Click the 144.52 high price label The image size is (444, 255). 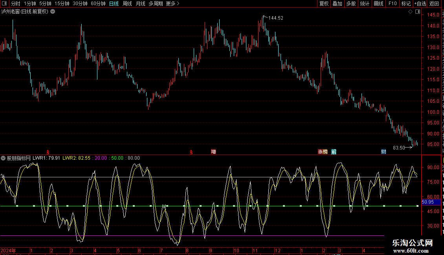click(x=276, y=18)
